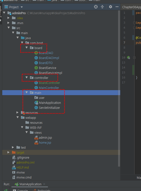This screenshot has width=141, height=191.
Task: Select MainApplication class in tree
Action: (x=50, y=103)
